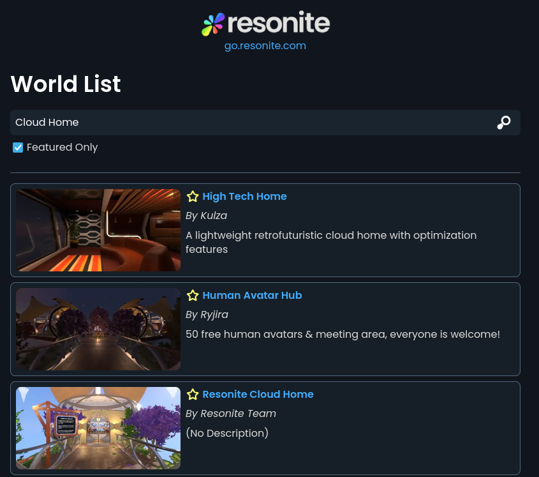
Task: Uncheck the Featured Only checkbox
Action: [18, 148]
